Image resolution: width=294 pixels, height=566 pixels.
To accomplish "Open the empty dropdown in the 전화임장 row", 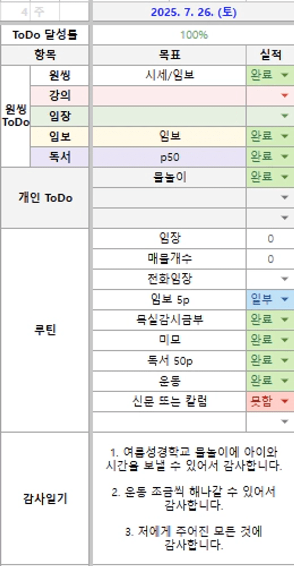I will click(x=284, y=279).
